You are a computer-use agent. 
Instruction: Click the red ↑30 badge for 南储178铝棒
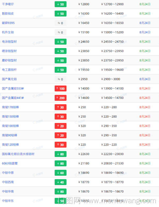click(x=60, y=107)
